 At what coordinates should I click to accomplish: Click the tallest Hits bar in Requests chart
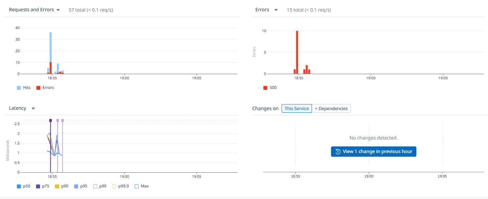pyautogui.click(x=51, y=46)
